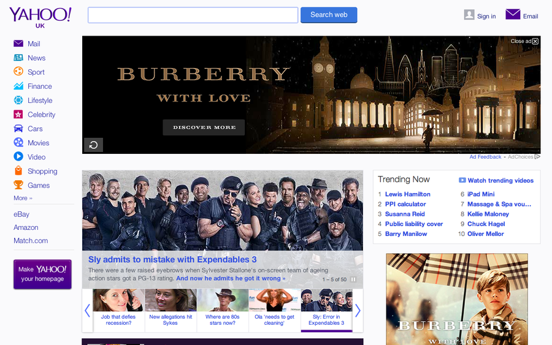This screenshot has width=552, height=345.
Task: Open Sport via the basketball icon
Action: (x=18, y=72)
